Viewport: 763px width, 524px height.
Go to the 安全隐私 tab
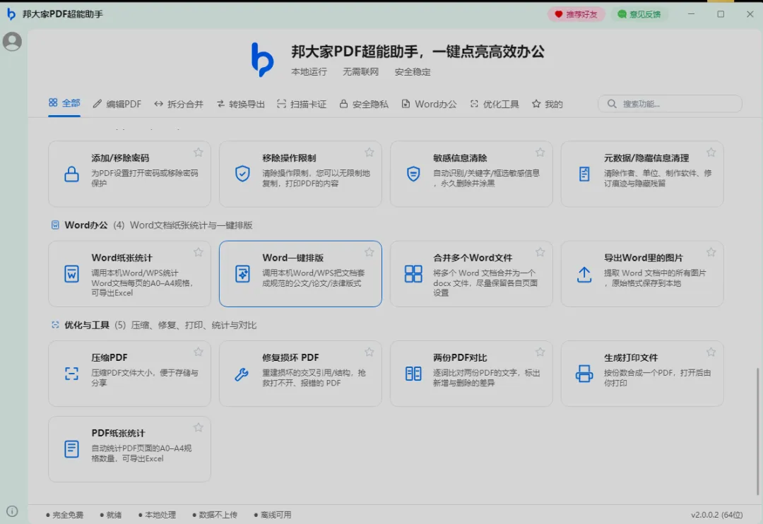(364, 104)
